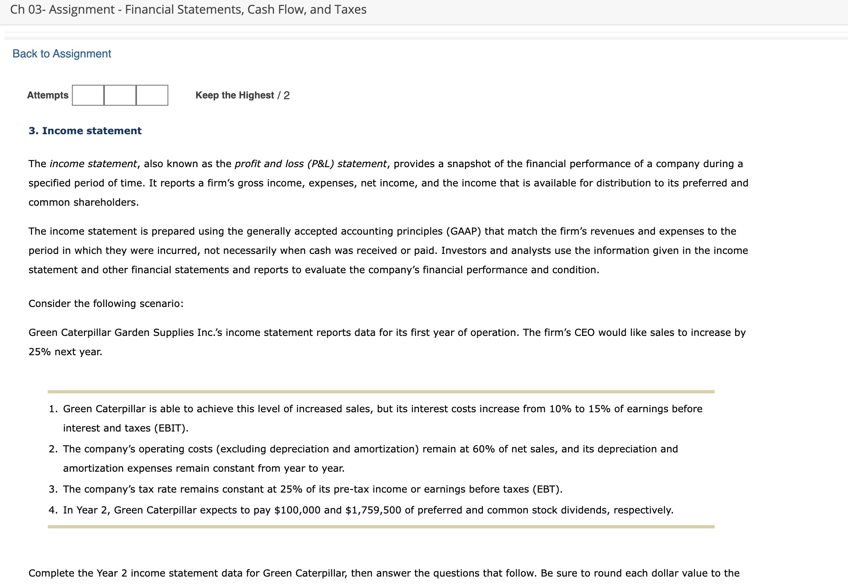Click list item 2 about operating costs
The width and height of the screenshot is (848, 587).
click(x=363, y=458)
